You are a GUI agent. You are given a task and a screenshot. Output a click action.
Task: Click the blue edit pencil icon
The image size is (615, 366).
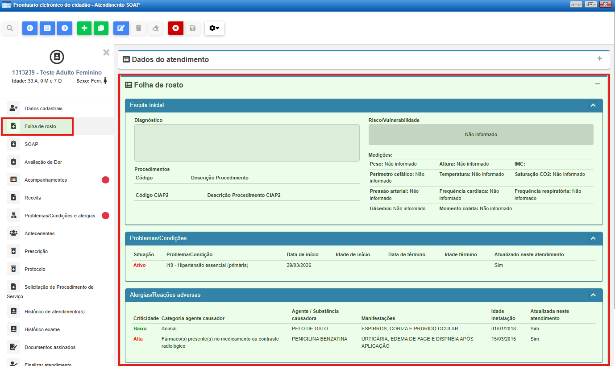[x=121, y=28]
